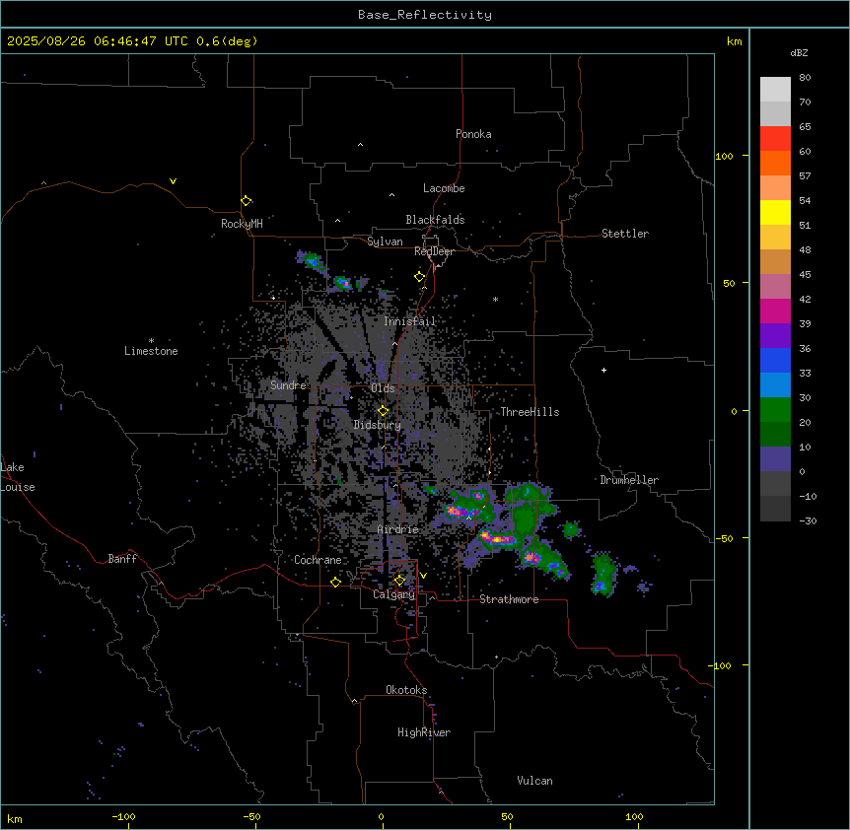Click the white caret marker west of Ponoka

(361, 145)
